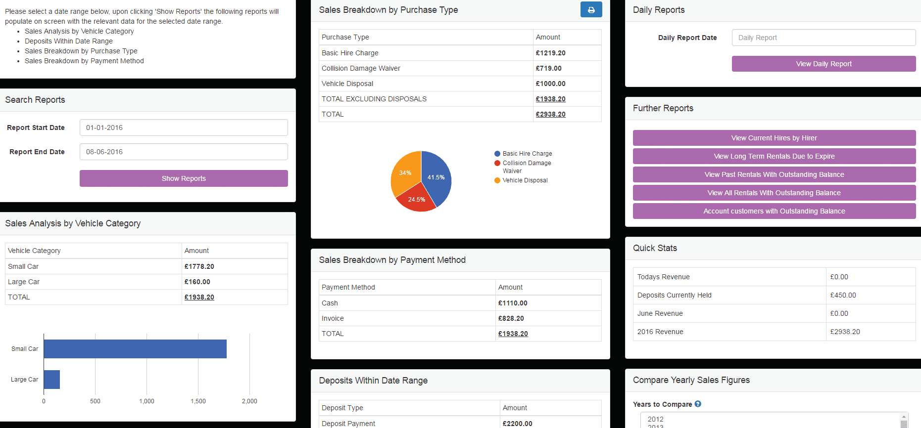921x428 pixels.
Task: Open View All Rentals With Outstanding Balance
Action: [774, 193]
